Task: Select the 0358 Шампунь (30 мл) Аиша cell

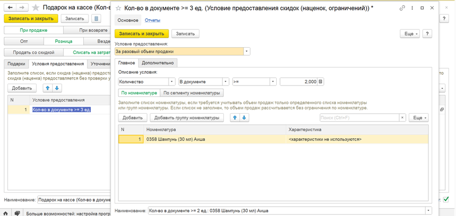Action: click(x=215, y=139)
